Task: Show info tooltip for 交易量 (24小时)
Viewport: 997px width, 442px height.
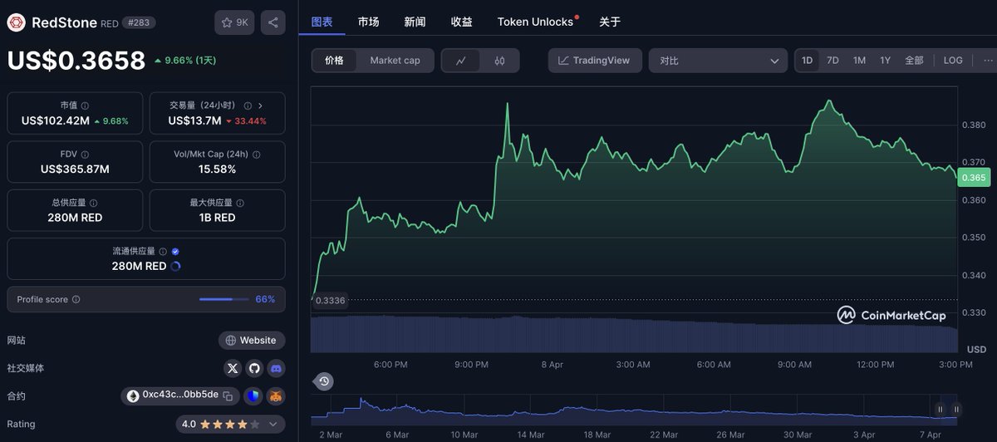Action: [247, 106]
